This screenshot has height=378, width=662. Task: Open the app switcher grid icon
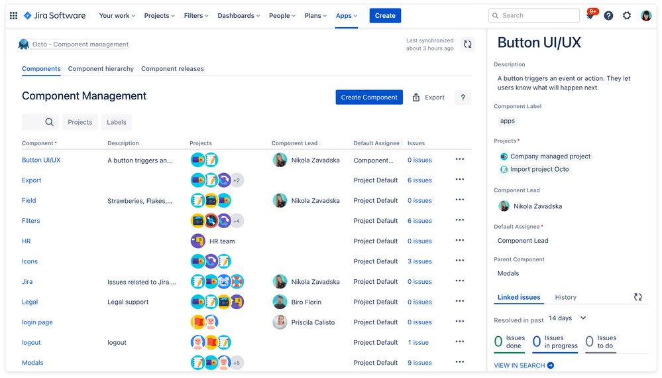(x=13, y=16)
